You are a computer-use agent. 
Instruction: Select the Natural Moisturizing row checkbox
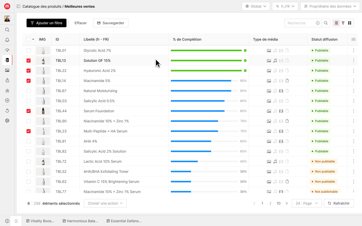coord(29,91)
